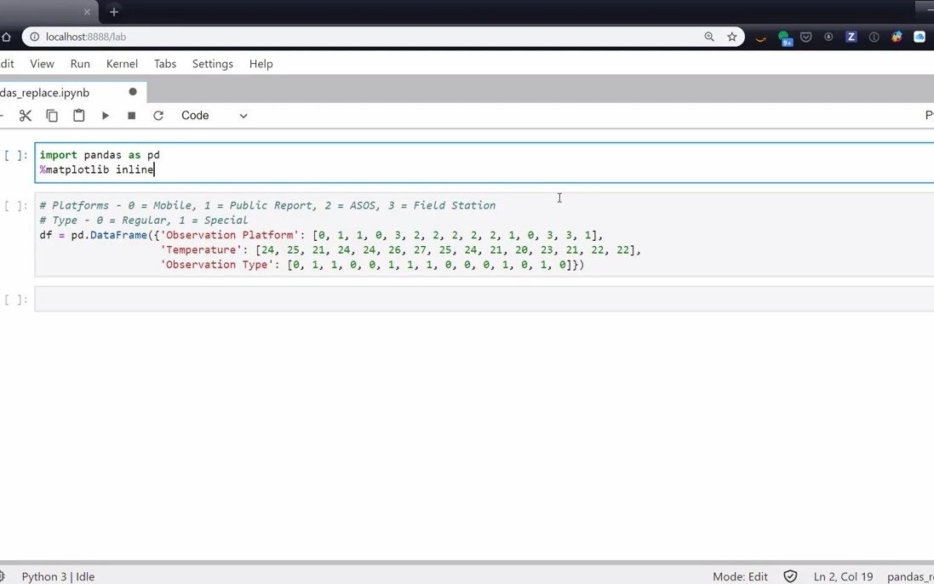Click the Ln 2, Col 19 indicator
The image size is (934, 584).
tap(843, 576)
